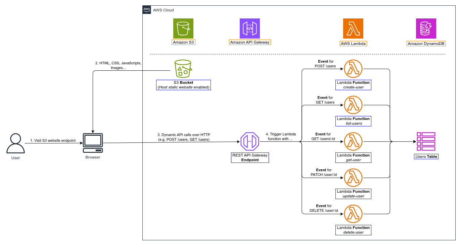Click the 'Browser' caption under monitor
This screenshot has width=461, height=246.
pyautogui.click(x=93, y=157)
